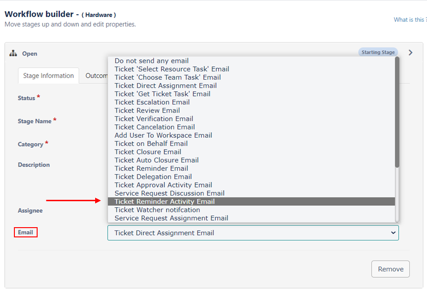
Task: Choose Ticket Cancelation Email option
Action: (x=252, y=127)
